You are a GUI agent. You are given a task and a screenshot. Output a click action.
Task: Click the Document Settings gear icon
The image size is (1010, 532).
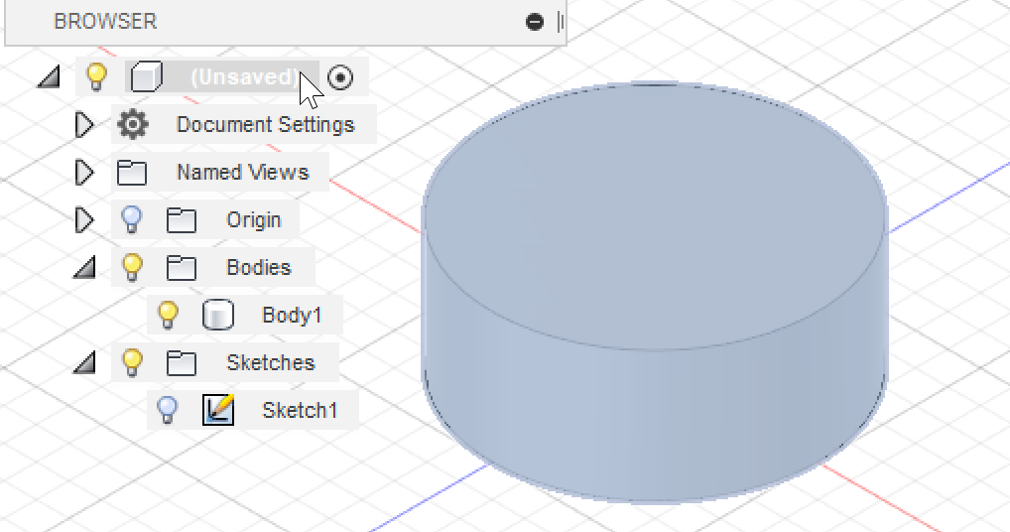pos(133,124)
